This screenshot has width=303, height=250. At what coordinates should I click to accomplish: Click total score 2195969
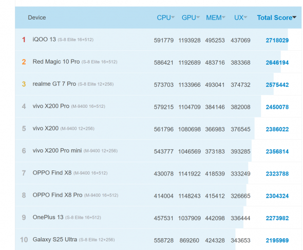click(x=277, y=240)
